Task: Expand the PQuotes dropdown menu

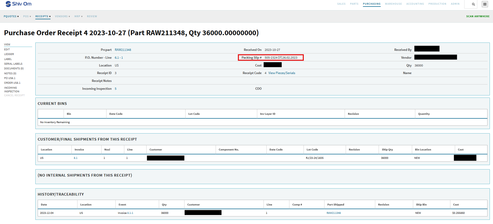Action: [11, 16]
